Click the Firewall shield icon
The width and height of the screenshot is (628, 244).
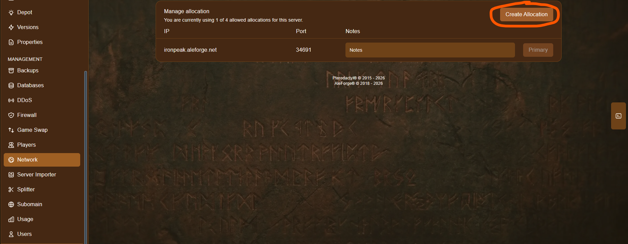tap(11, 115)
